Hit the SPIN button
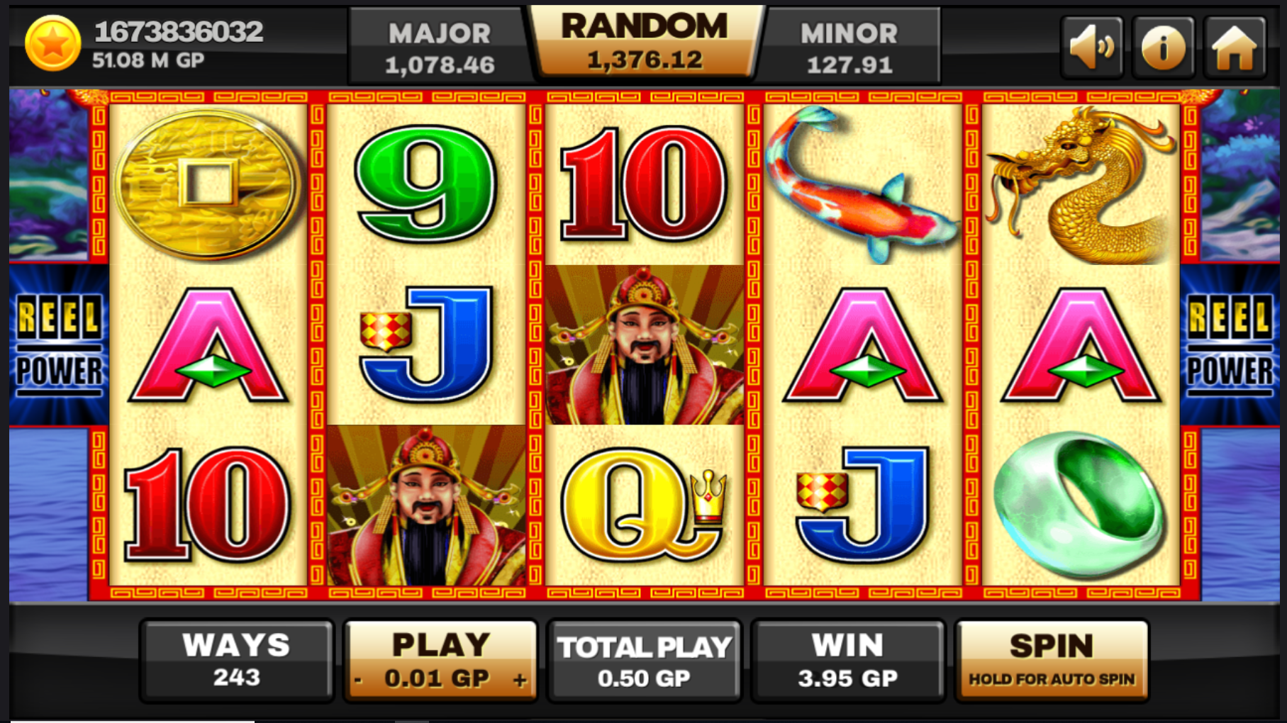The image size is (1287, 723). 1052,660
